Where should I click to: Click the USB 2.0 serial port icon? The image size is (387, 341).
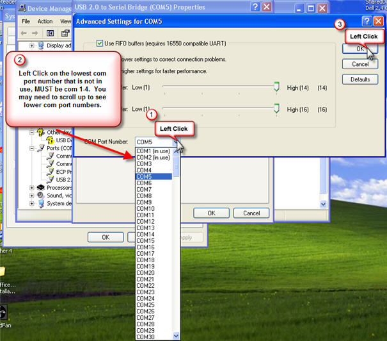pos(51,179)
